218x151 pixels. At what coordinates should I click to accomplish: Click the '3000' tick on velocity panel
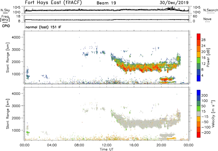click(x=16, y=106)
